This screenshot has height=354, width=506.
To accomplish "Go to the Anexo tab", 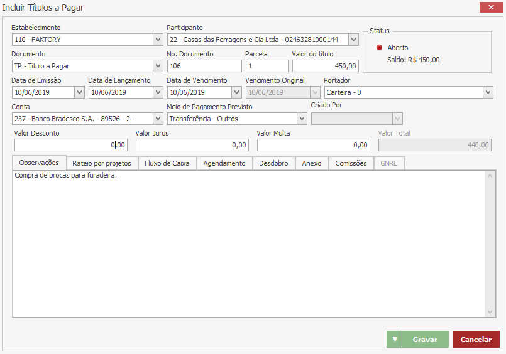I will coord(311,163).
